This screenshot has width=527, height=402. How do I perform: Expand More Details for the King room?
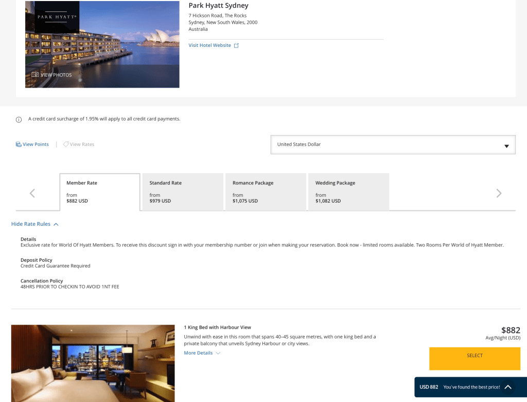coord(202,353)
